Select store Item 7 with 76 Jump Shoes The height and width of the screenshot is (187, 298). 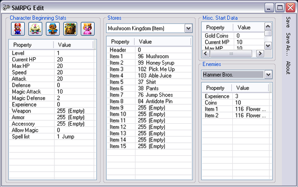pyautogui.click(x=149, y=95)
